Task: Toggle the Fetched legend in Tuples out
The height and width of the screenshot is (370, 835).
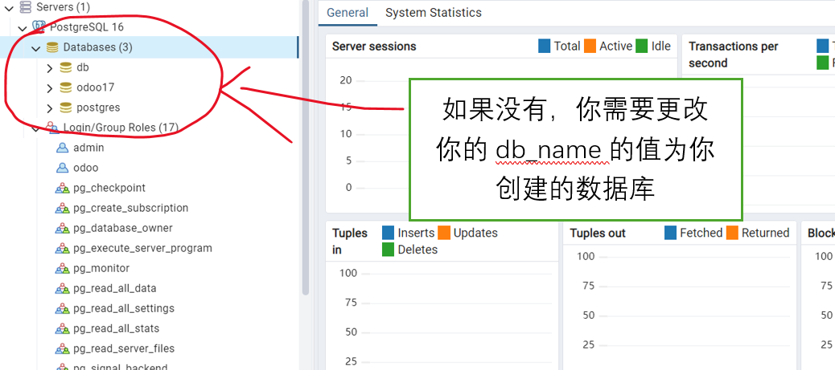Action: pyautogui.click(x=693, y=233)
